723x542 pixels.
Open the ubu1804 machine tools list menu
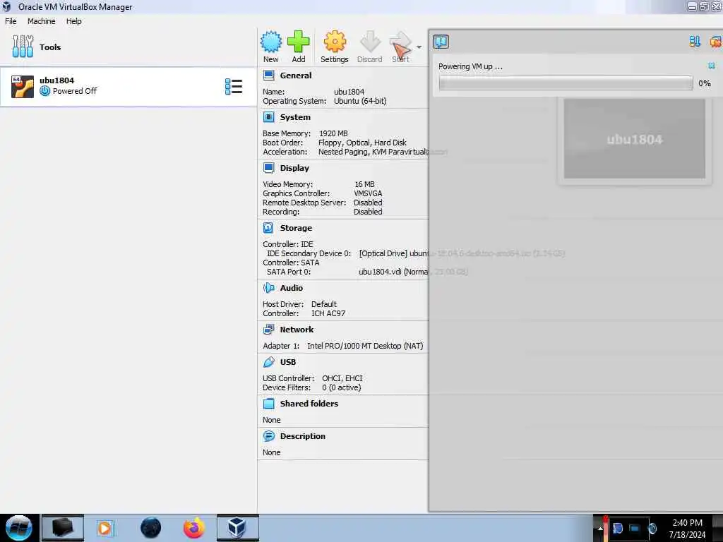click(233, 87)
